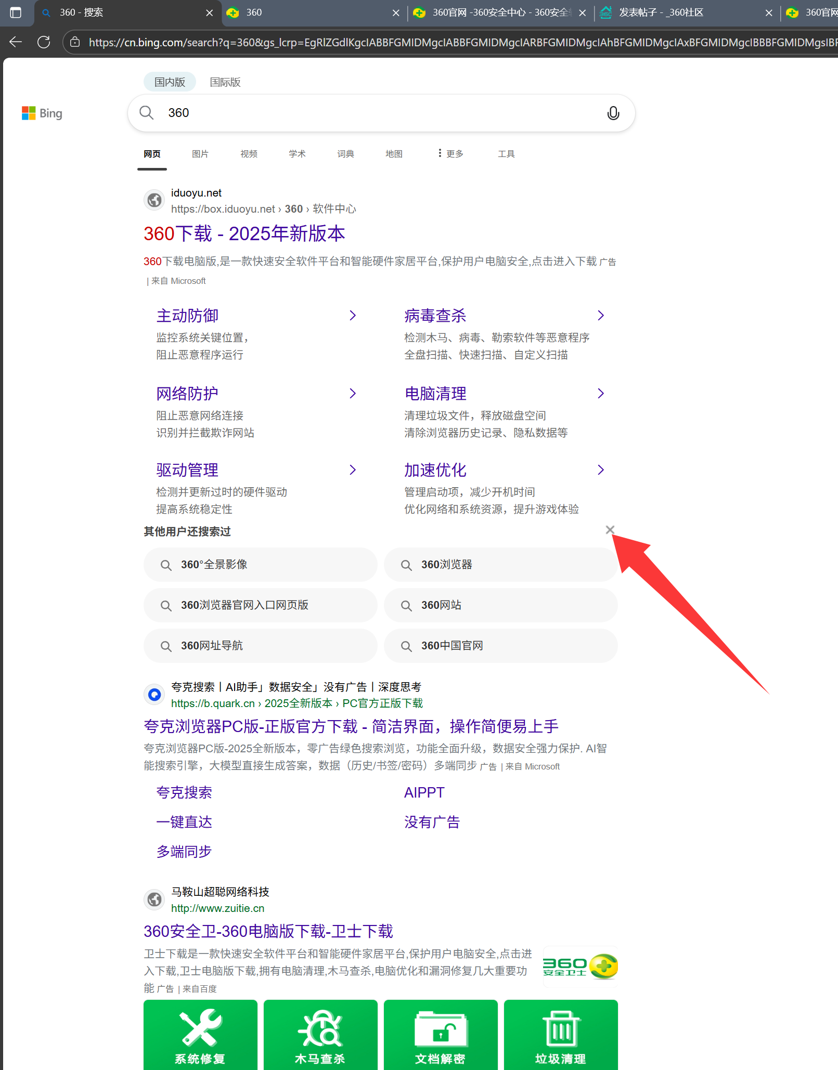Screen dimensions: 838x1070
Task: Click the search text field containing 360
Action: [380, 113]
